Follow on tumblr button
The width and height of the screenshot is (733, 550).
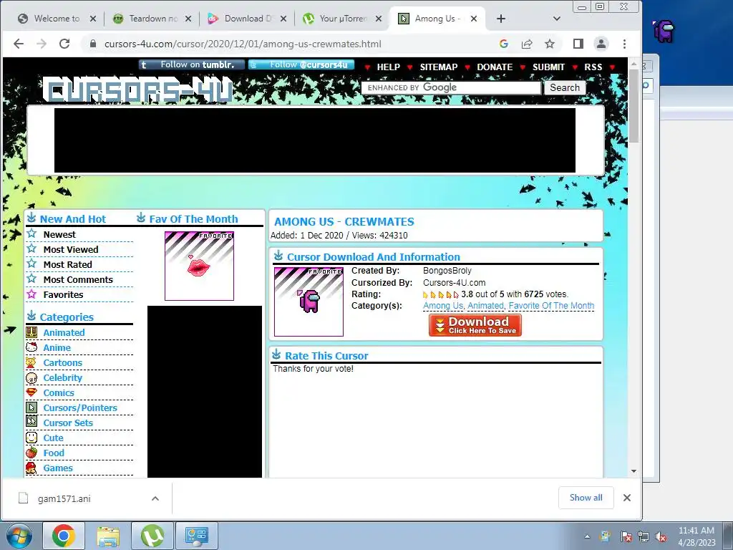point(192,64)
